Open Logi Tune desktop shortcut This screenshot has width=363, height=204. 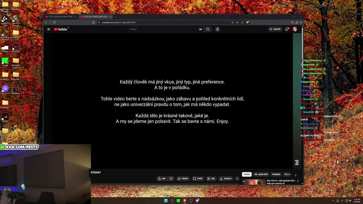(x=5, y=90)
